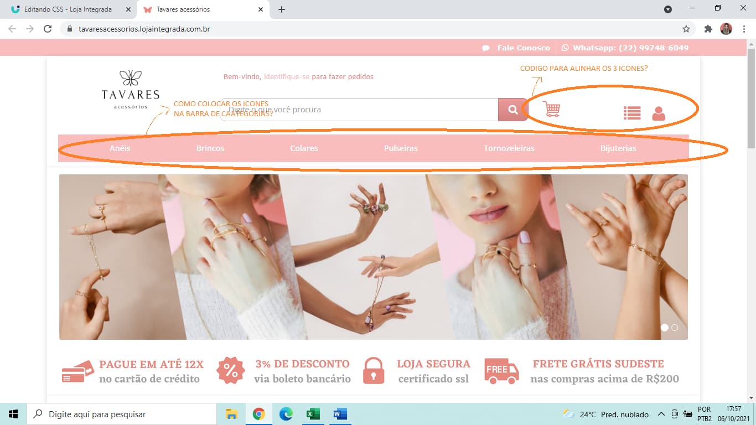The height and width of the screenshot is (425, 756).
Task: Click the page vertical scrollbar
Action: coord(751,98)
